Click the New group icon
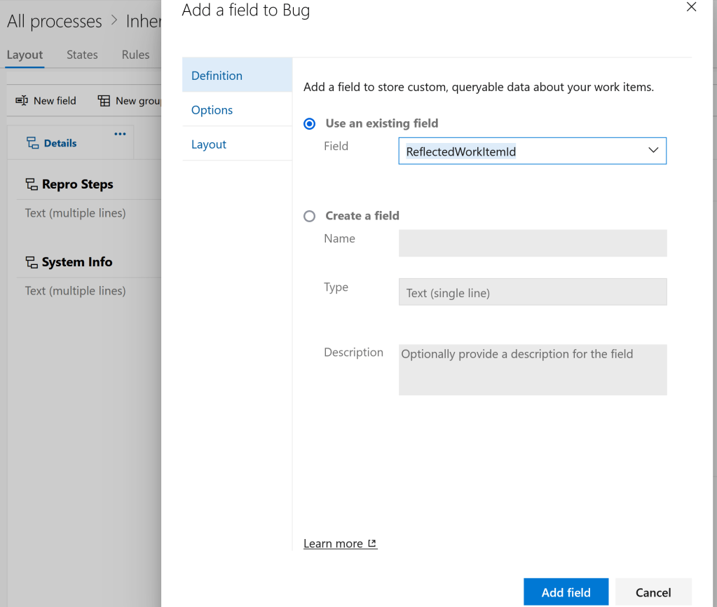This screenshot has width=717, height=607. (x=104, y=101)
